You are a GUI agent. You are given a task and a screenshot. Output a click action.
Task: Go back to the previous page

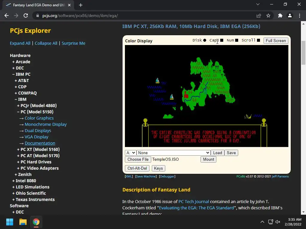click(x=7, y=16)
